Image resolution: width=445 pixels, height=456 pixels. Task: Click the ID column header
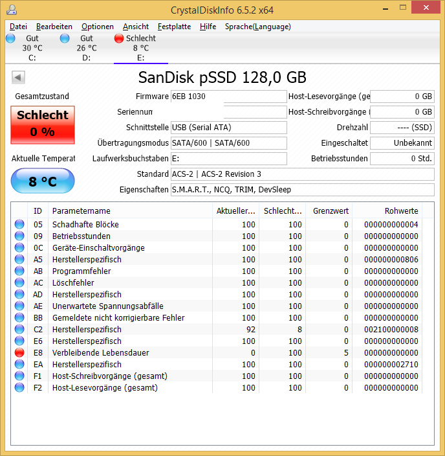point(38,211)
